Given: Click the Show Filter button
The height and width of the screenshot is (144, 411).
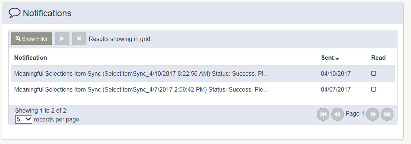Looking at the screenshot, I should [x=32, y=39].
